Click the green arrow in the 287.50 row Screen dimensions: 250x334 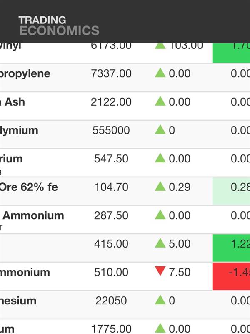click(x=160, y=215)
